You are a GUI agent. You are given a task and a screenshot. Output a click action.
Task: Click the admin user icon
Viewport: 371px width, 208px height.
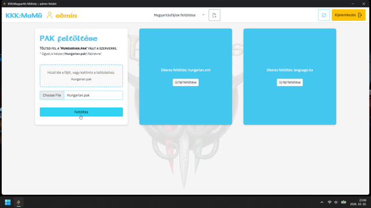click(49, 15)
